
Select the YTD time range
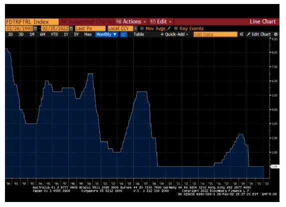click(54, 34)
